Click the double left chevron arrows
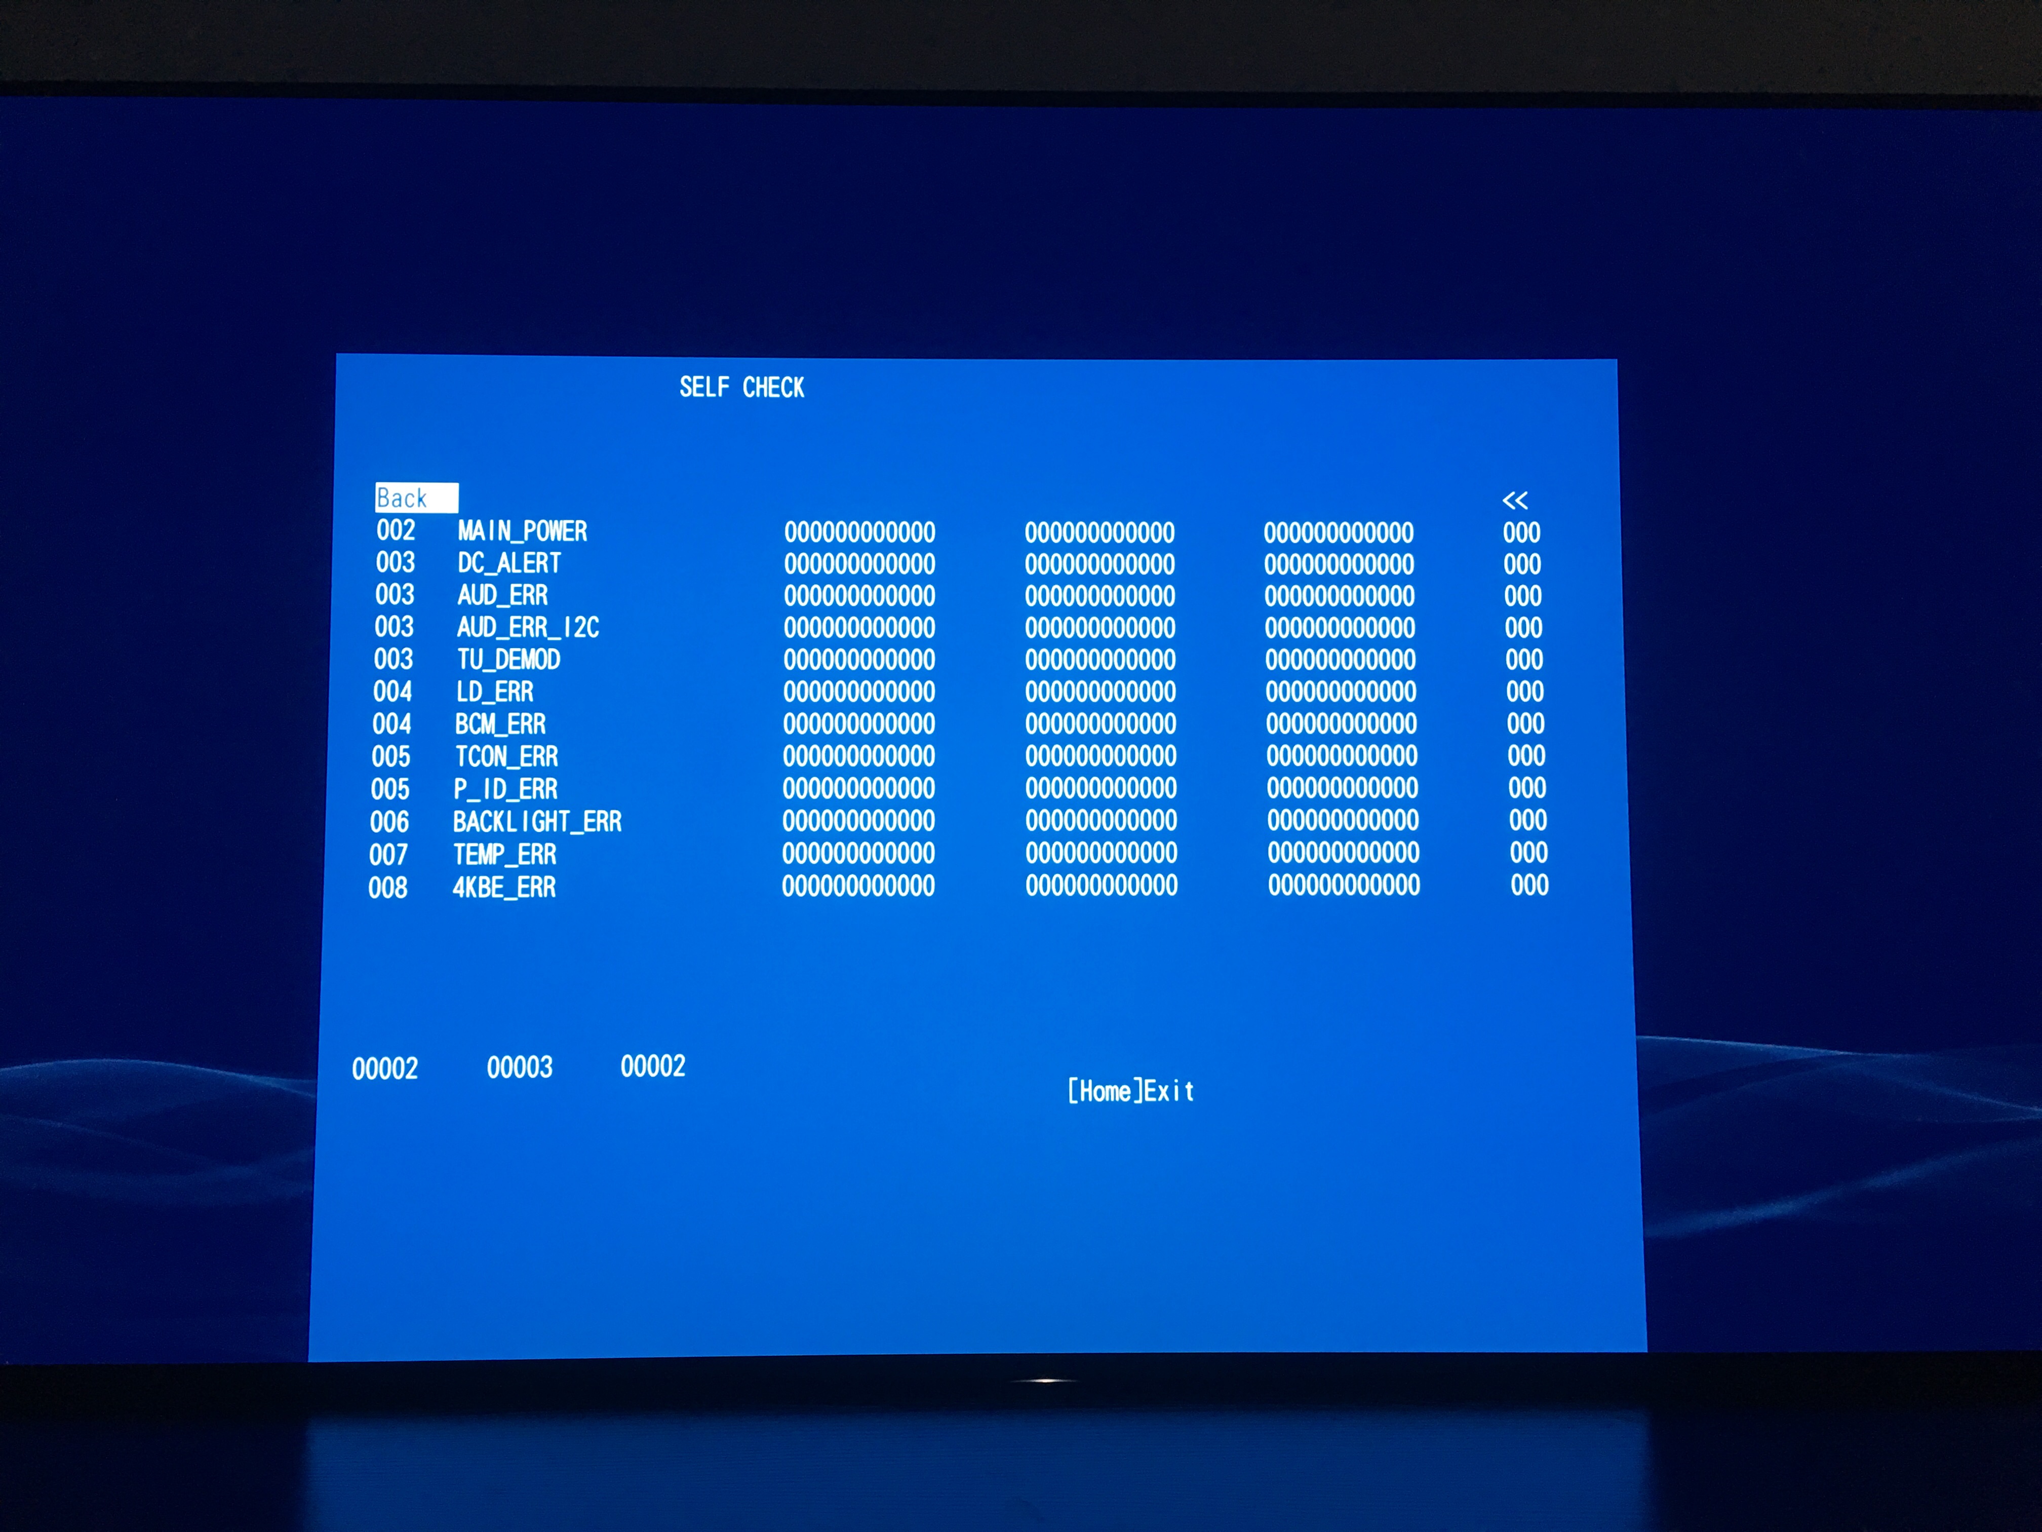This screenshot has height=1532, width=2042. pos(1514,501)
